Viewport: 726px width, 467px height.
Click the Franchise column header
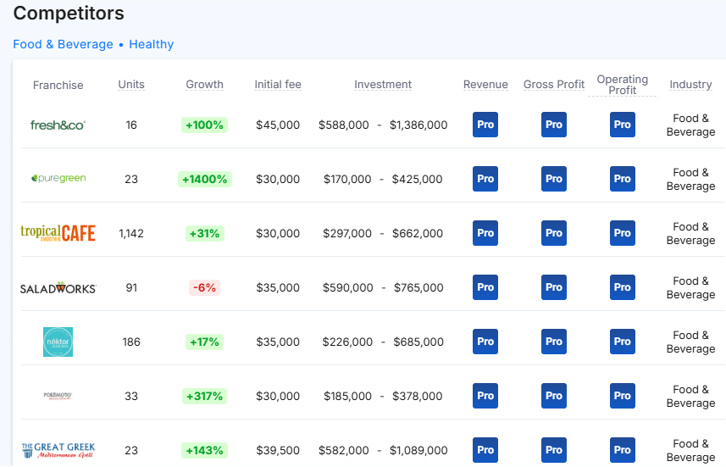tap(58, 86)
